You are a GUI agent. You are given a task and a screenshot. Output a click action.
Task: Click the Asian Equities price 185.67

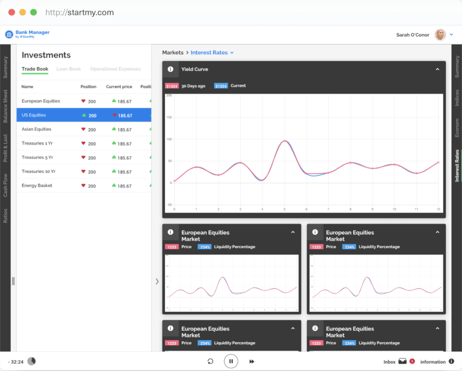click(x=124, y=130)
